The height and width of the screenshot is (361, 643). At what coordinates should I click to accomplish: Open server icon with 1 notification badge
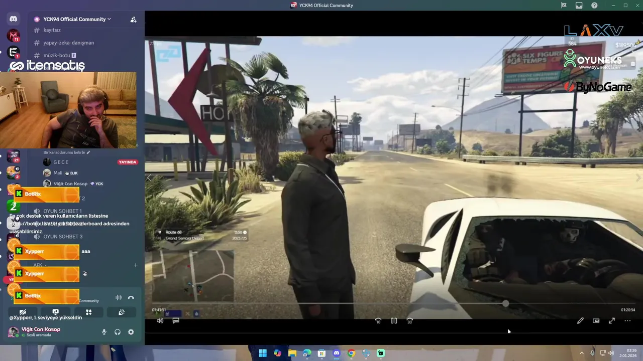coord(13,52)
